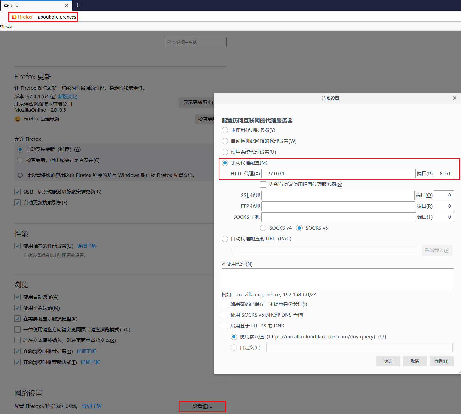Click the SOCKS 主机 host field
Viewport: 461px width, 414px height.
point(339,217)
